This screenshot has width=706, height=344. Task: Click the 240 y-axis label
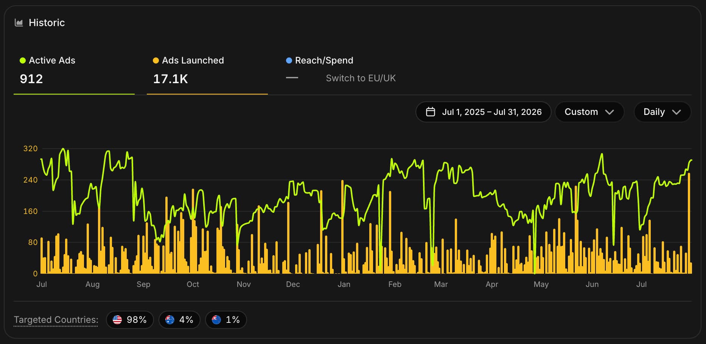[x=31, y=180]
